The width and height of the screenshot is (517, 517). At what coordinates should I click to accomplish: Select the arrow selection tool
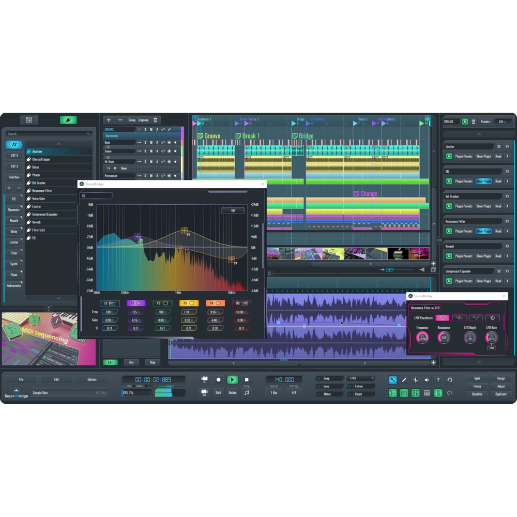(x=392, y=379)
